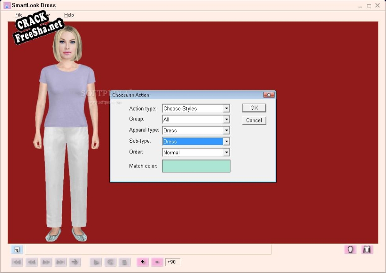Click the head-shaped icon at bottom right

pyautogui.click(x=350, y=249)
